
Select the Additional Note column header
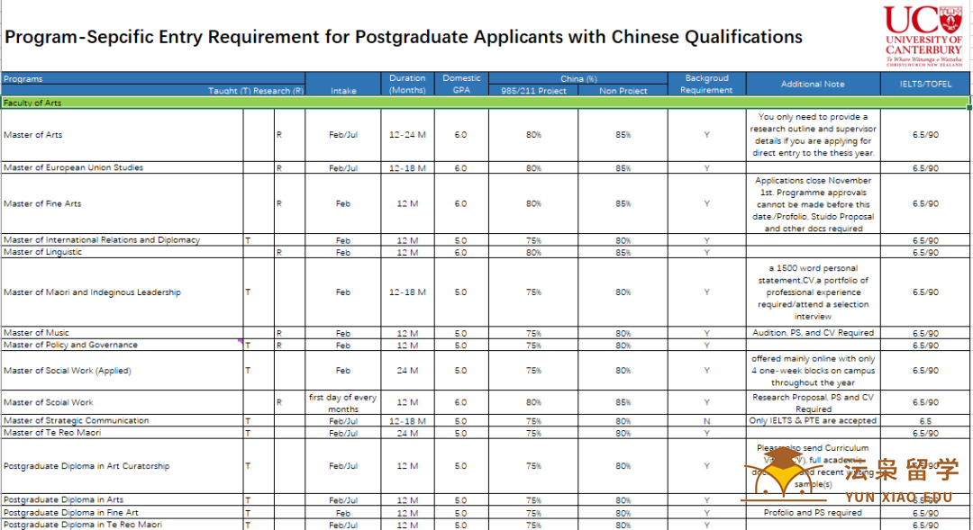point(813,84)
